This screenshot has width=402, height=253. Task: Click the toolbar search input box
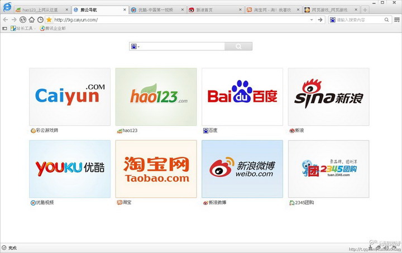[360, 20]
